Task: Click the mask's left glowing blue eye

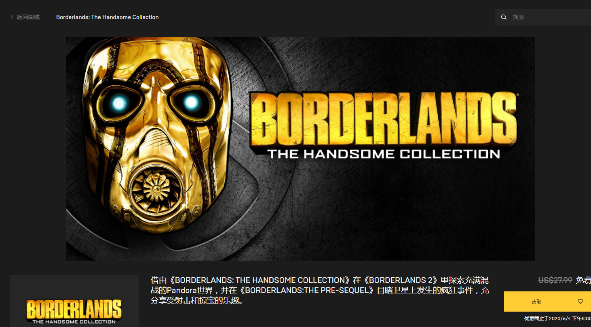Action: click(118, 104)
